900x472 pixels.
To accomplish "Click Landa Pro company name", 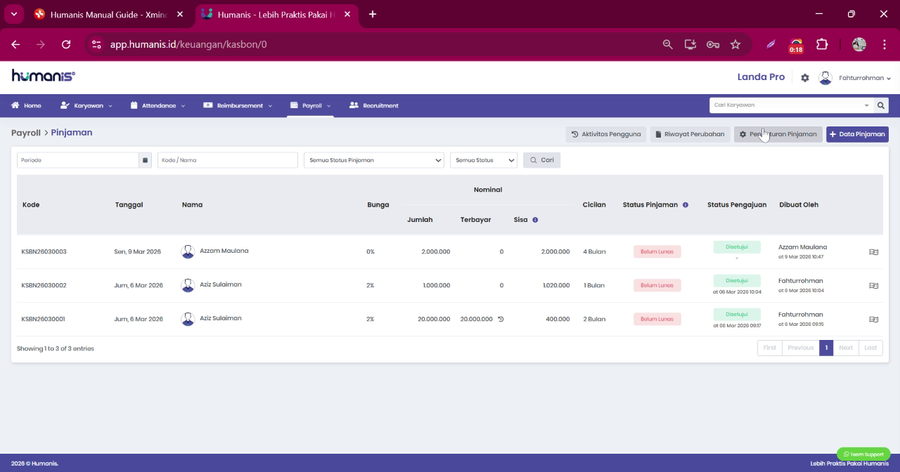I will tap(761, 77).
